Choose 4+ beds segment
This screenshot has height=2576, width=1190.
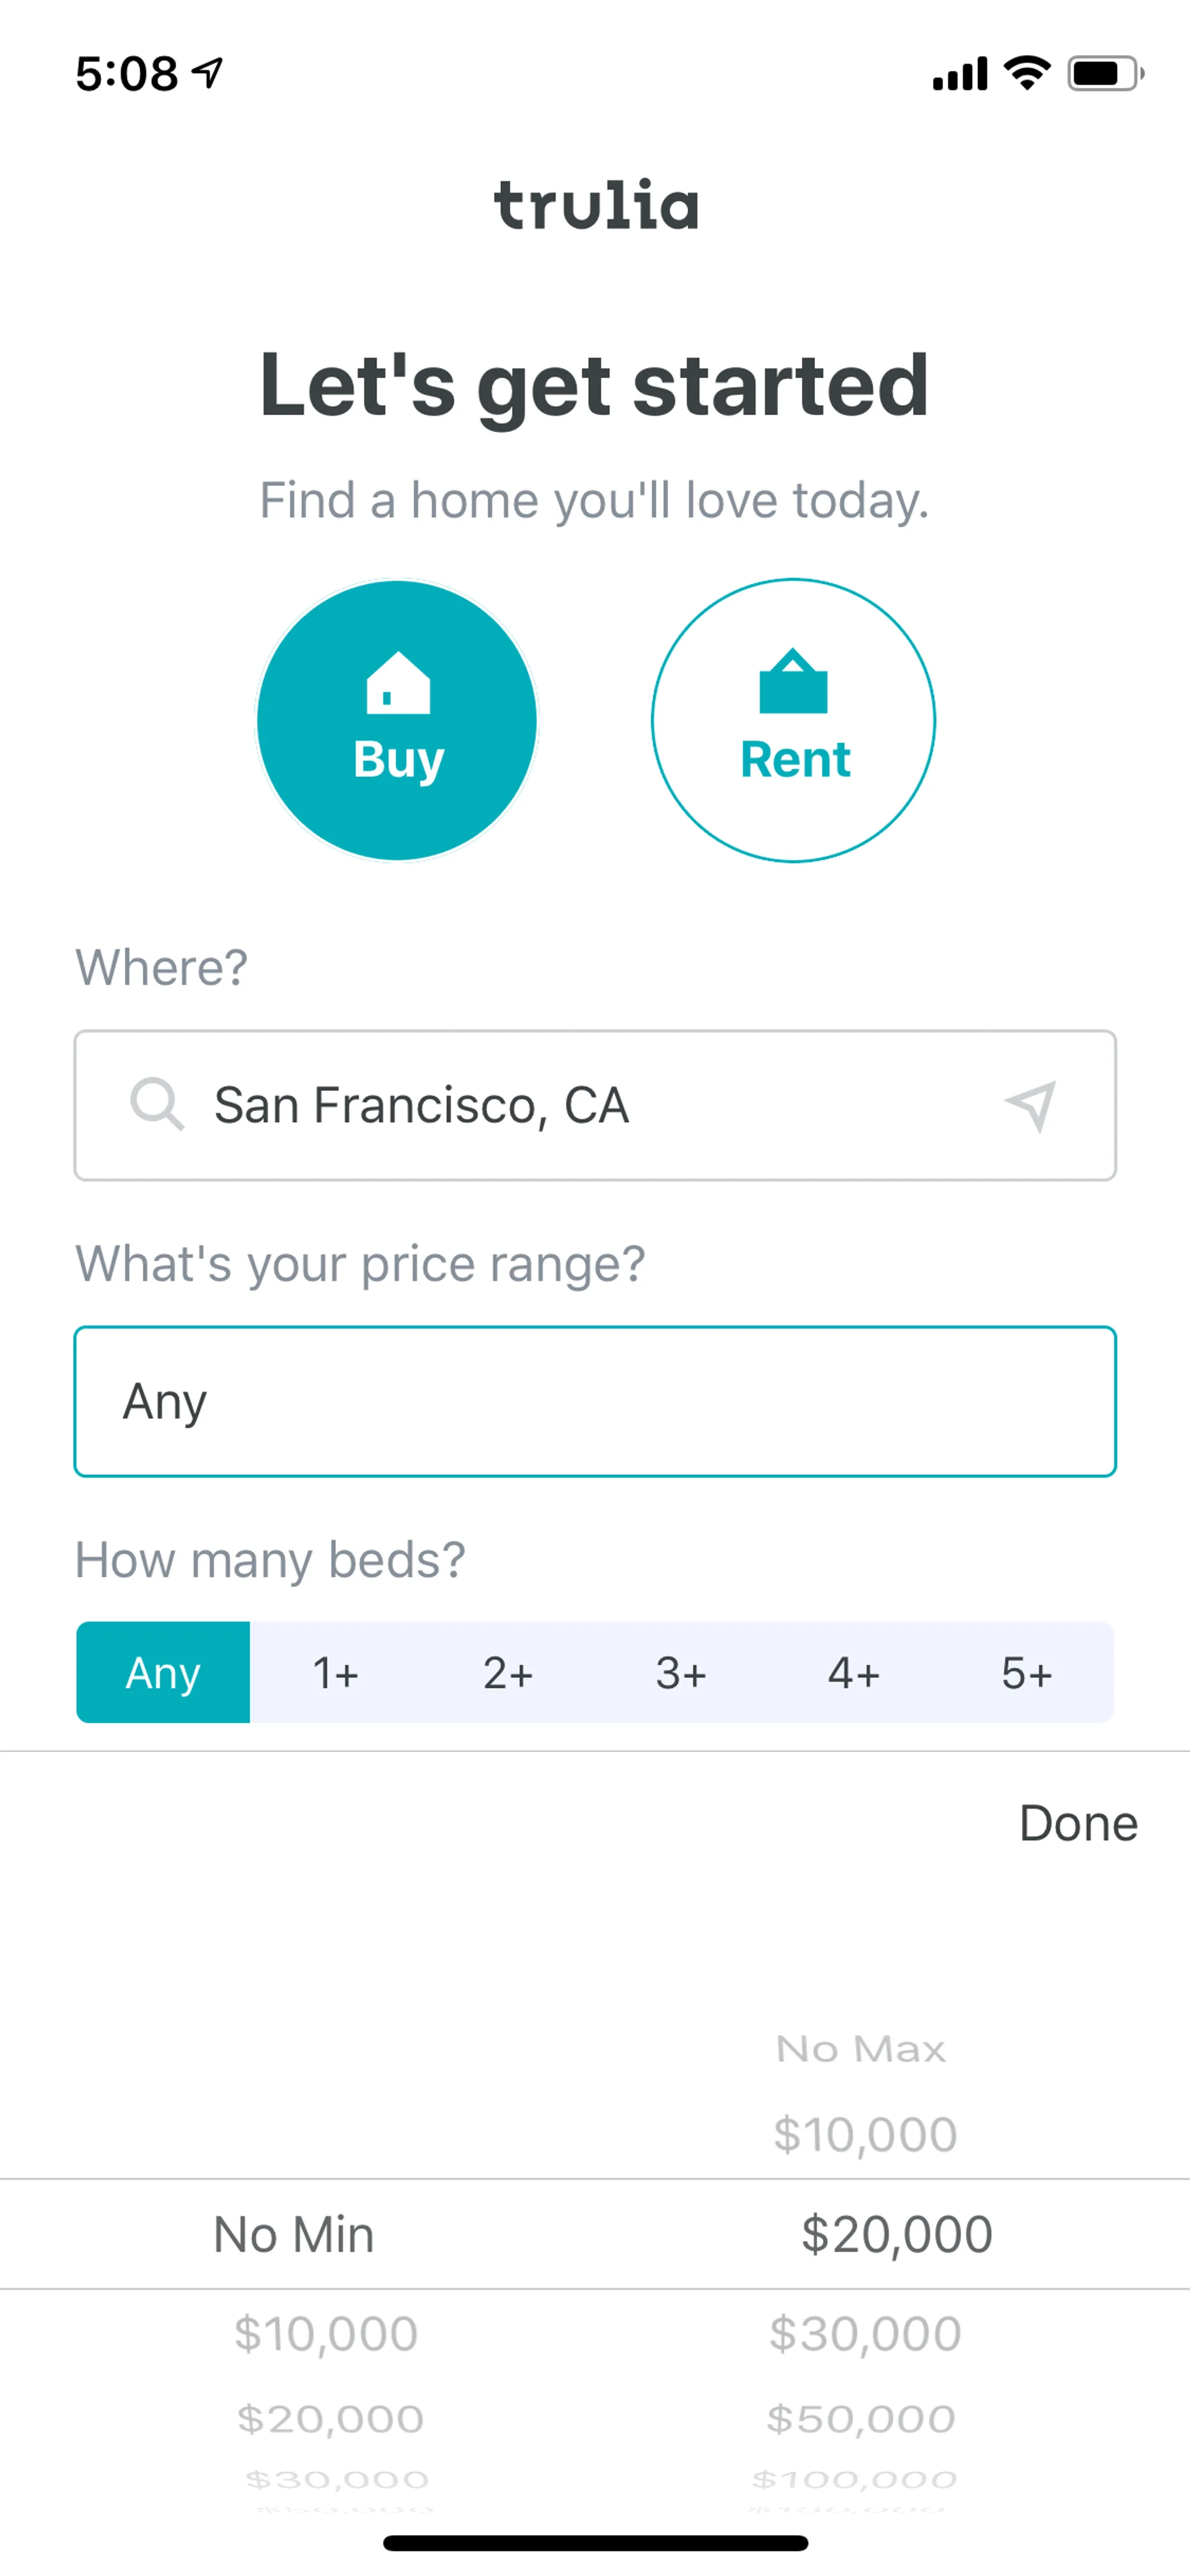(x=854, y=1672)
